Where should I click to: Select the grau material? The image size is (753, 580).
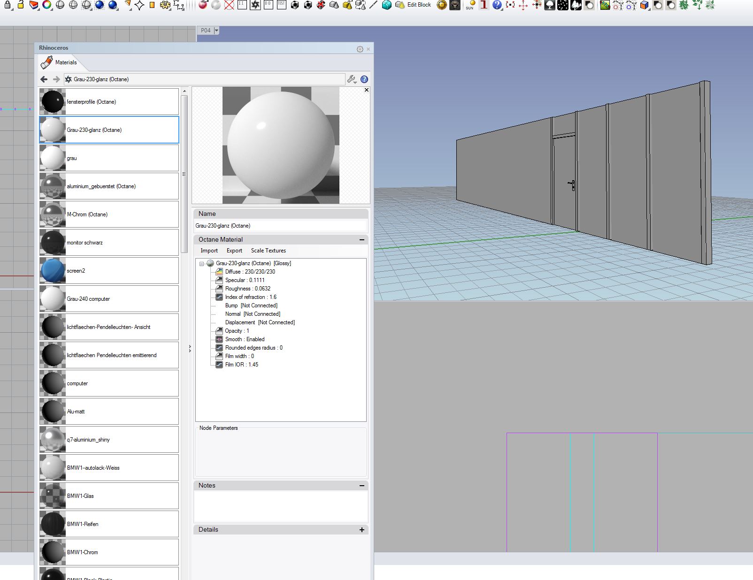[x=109, y=158]
